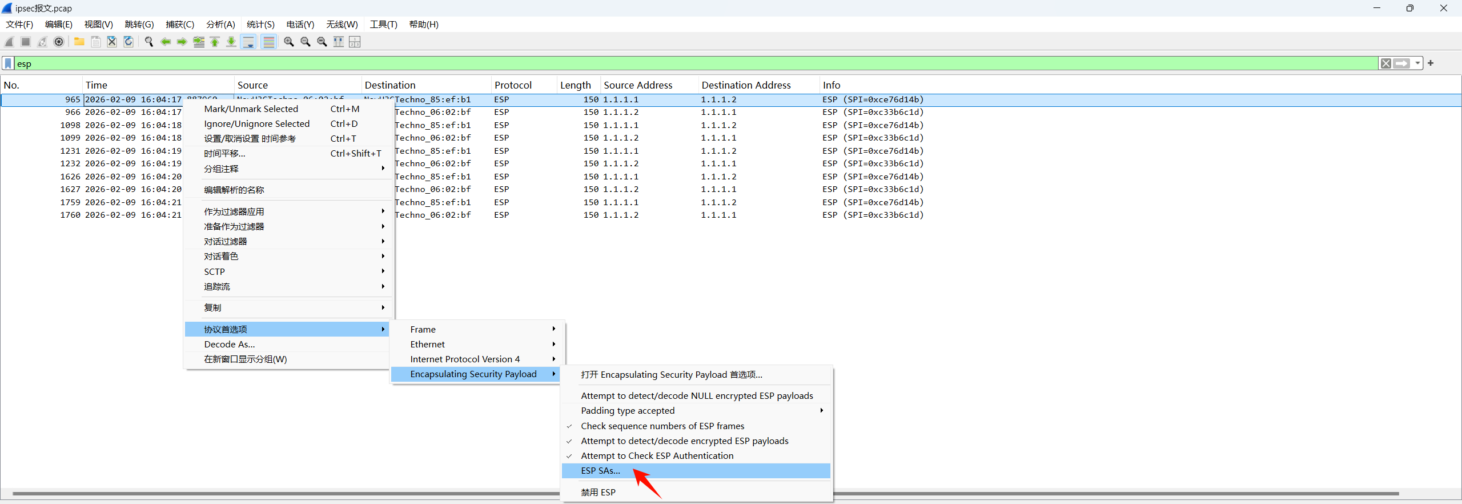This screenshot has width=1462, height=504.
Task: Clear the display filter with X button
Action: point(1386,63)
